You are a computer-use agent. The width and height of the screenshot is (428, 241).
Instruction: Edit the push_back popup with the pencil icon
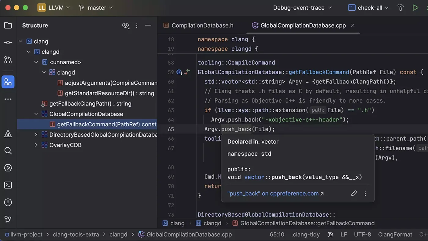click(x=354, y=193)
